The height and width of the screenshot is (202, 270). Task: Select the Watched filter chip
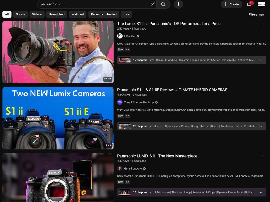tap(77, 14)
